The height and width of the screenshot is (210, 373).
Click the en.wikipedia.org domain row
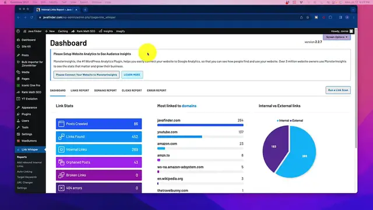[x=200, y=180]
